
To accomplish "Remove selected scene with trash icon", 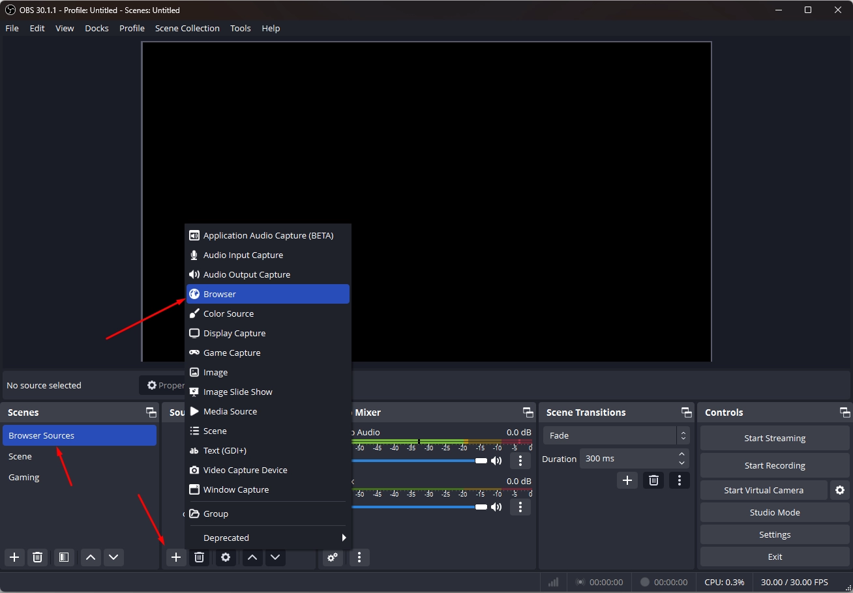I will (38, 557).
